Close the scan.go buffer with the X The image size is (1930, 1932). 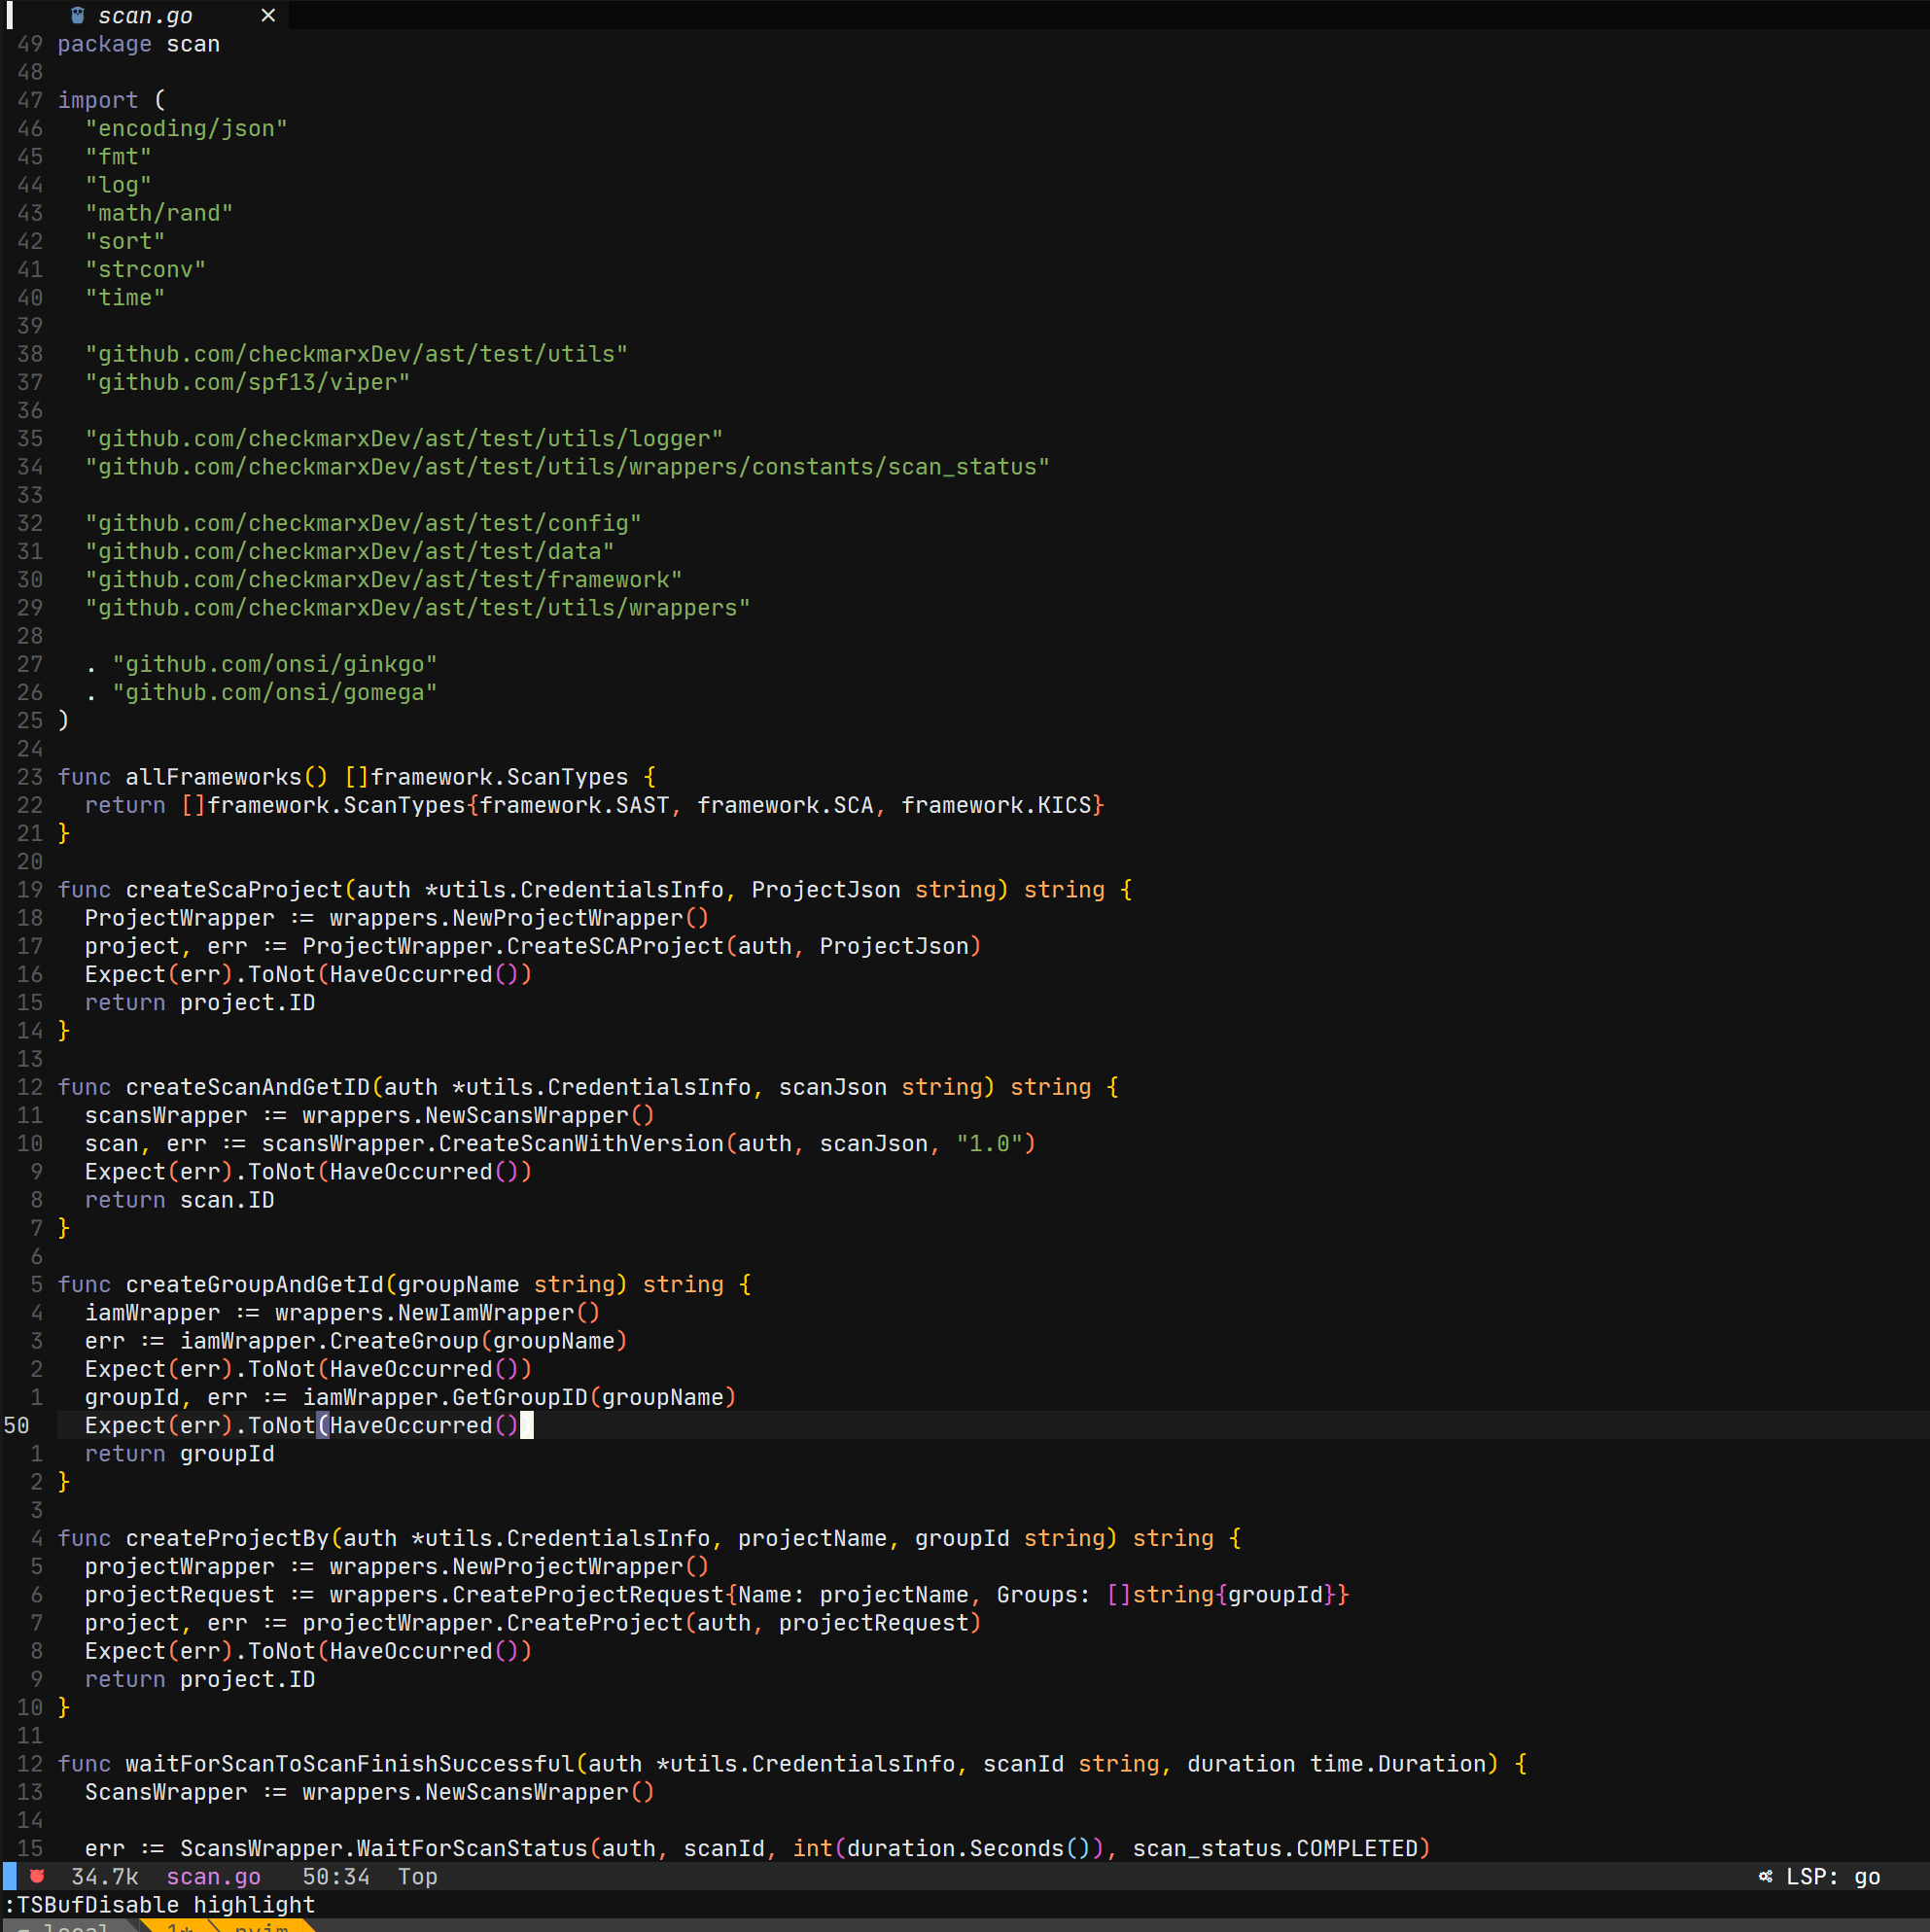pyautogui.click(x=267, y=15)
